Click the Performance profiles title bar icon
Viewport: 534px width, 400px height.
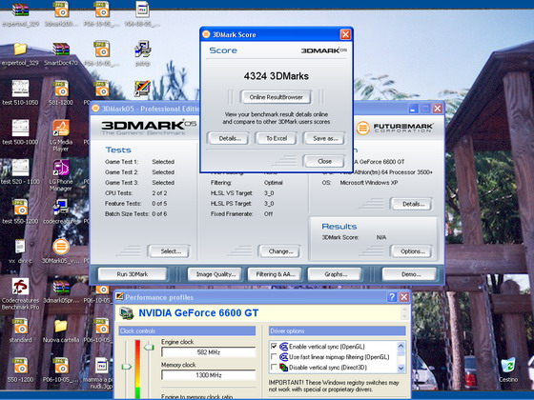pyautogui.click(x=119, y=297)
